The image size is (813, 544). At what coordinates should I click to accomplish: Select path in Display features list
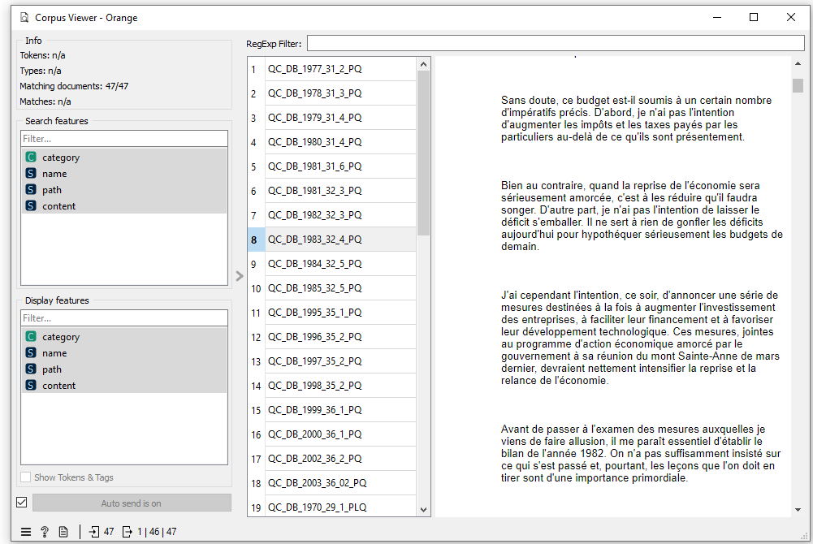[x=52, y=369]
